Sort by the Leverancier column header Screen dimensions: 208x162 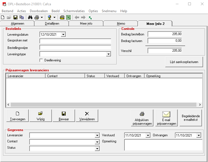[x=26, y=76]
